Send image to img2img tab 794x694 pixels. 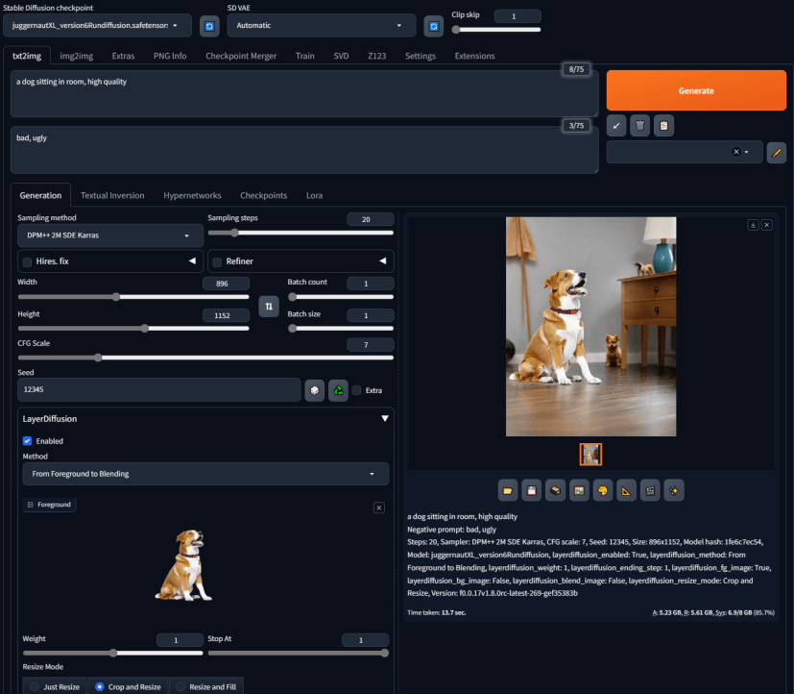(579, 490)
